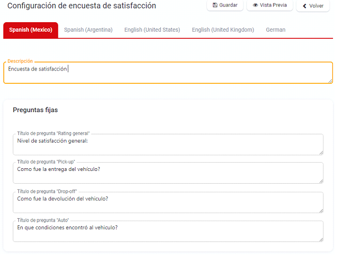
Task: Switch to English (United Kingdom) tab
Action: click(x=223, y=30)
